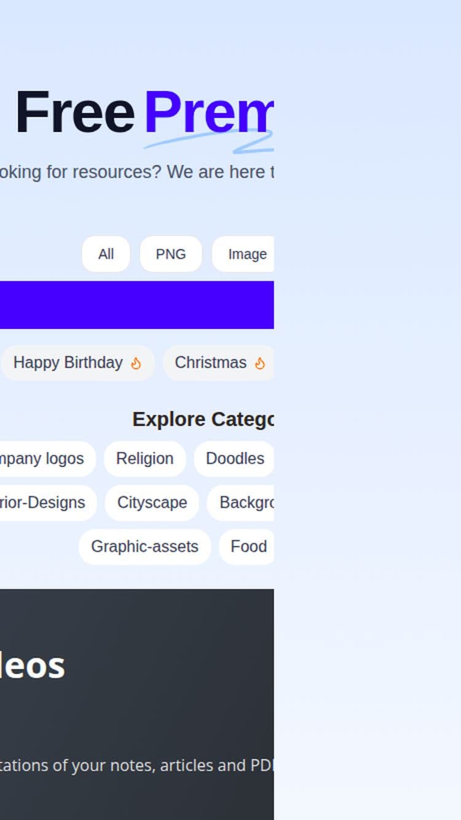The height and width of the screenshot is (820, 461).
Task: Choose the Image filter tab
Action: (243, 254)
